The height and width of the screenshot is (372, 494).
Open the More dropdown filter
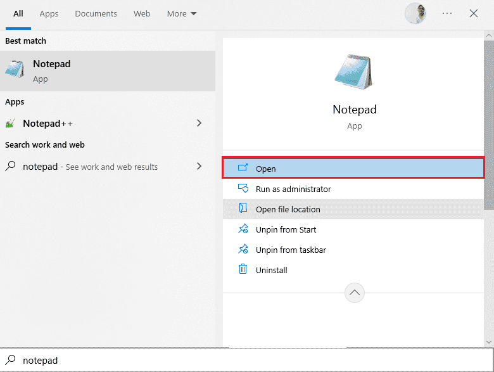182,14
